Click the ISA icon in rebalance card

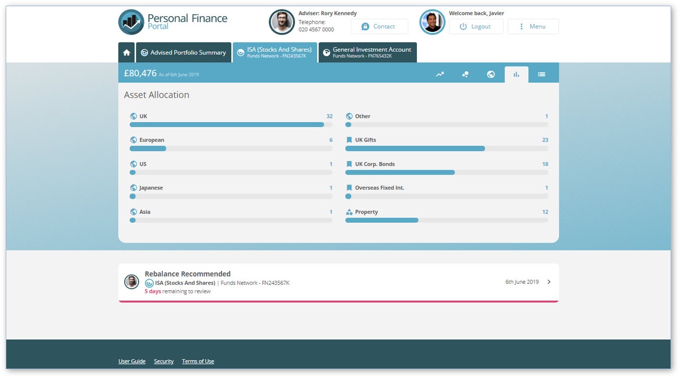(x=149, y=283)
